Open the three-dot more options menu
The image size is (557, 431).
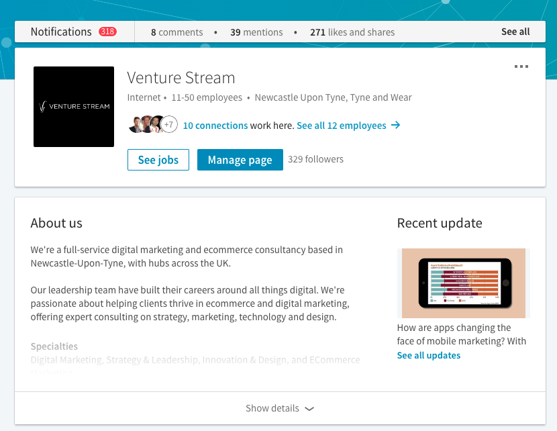point(521,66)
